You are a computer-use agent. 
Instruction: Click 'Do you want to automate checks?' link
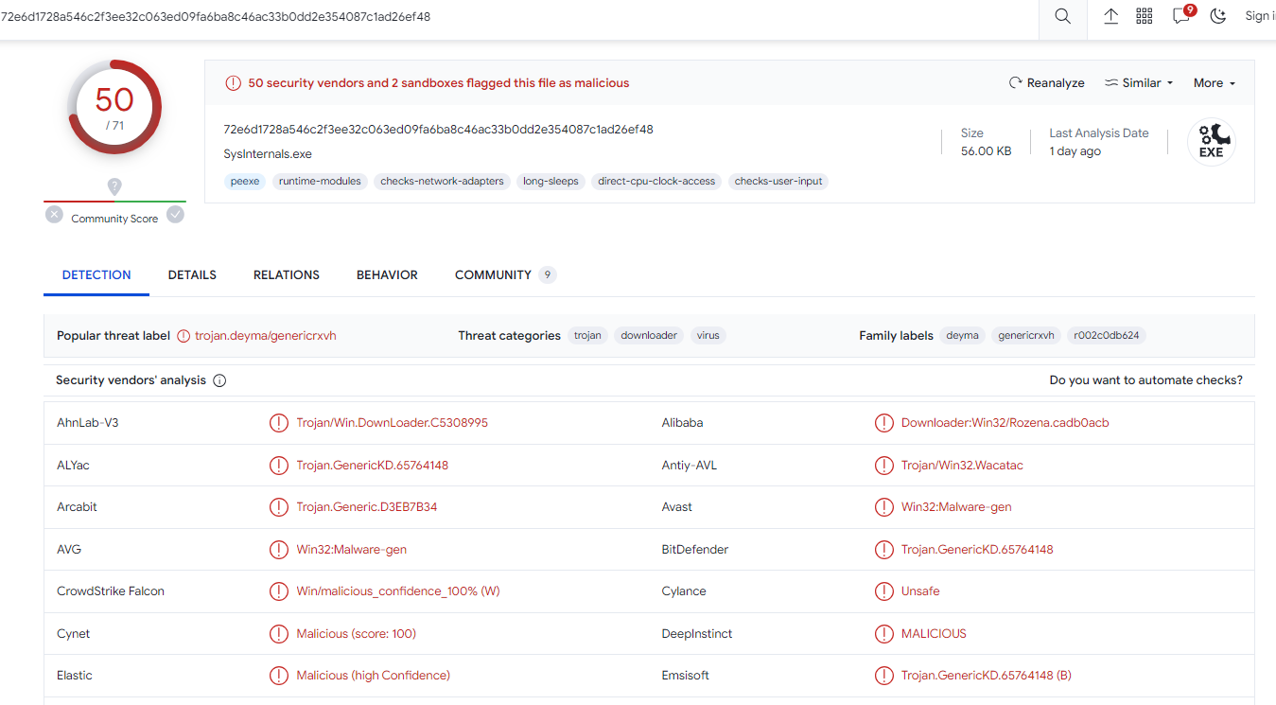1145,380
